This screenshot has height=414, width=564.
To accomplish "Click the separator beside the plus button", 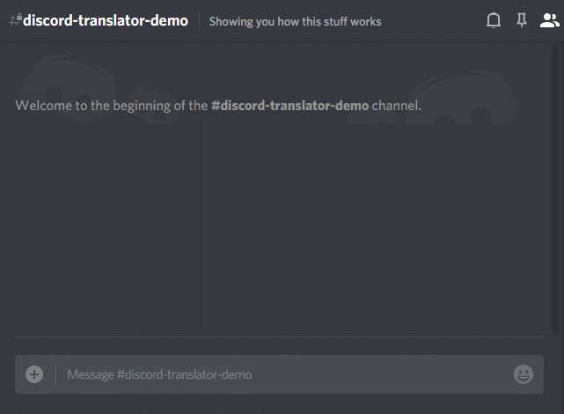I will pyautogui.click(x=55, y=374).
